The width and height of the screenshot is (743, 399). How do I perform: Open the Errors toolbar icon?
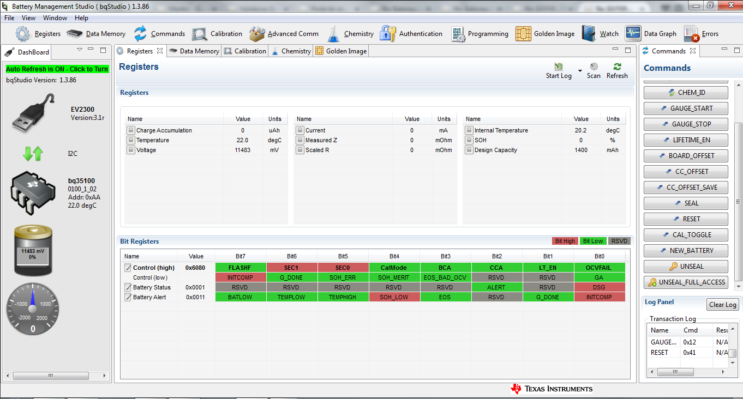pyautogui.click(x=692, y=34)
